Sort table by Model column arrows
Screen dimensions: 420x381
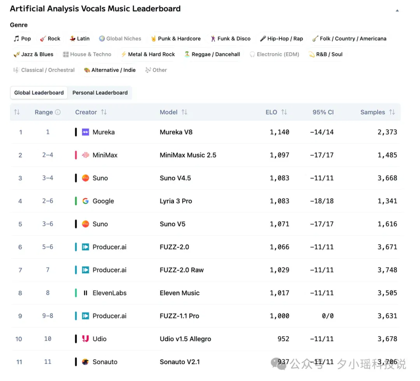tap(184, 112)
